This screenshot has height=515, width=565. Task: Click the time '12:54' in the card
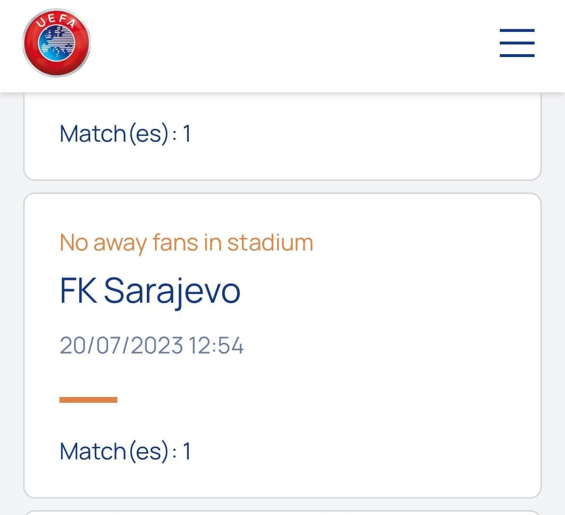pos(216,345)
